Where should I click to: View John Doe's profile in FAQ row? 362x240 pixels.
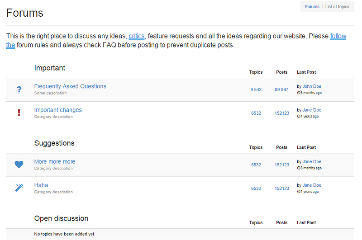[312, 86]
